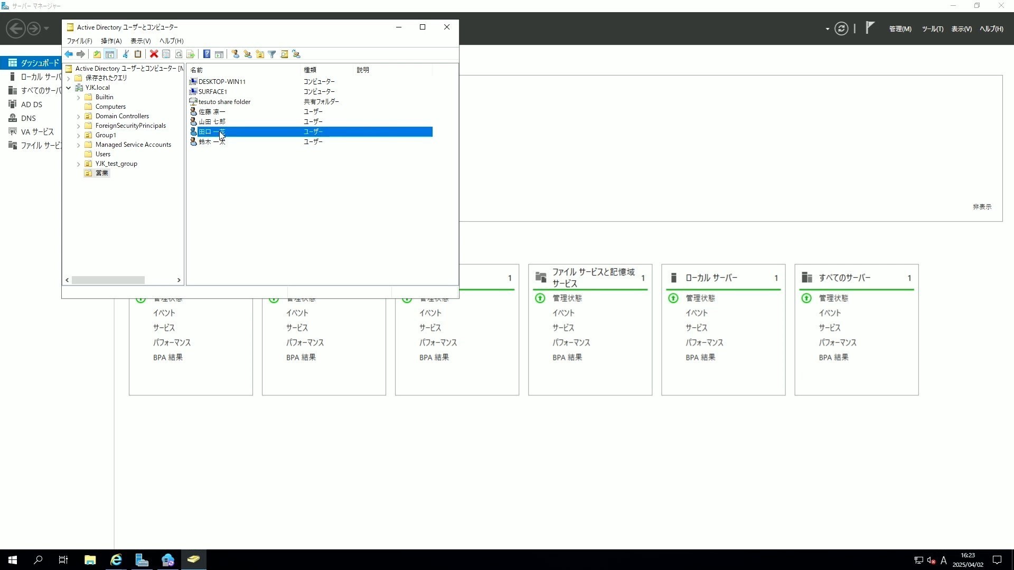1014x570 pixels.
Task: Open Server Manager 管理(M) menu
Action: tap(900, 29)
